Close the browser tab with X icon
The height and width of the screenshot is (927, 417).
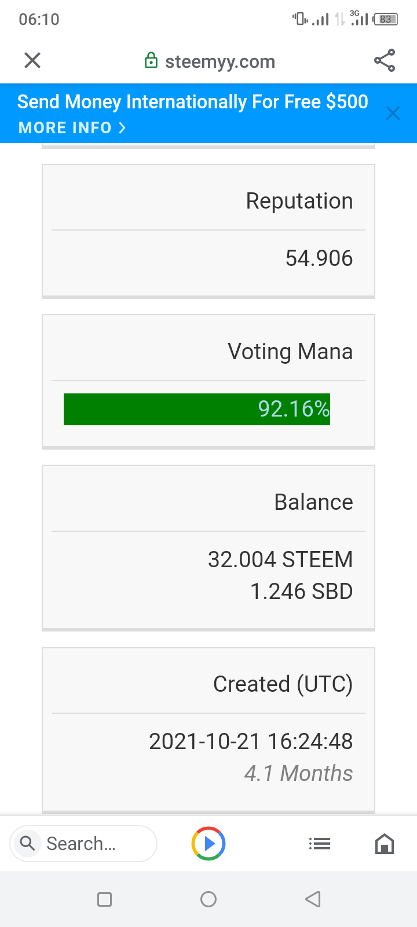(x=32, y=60)
